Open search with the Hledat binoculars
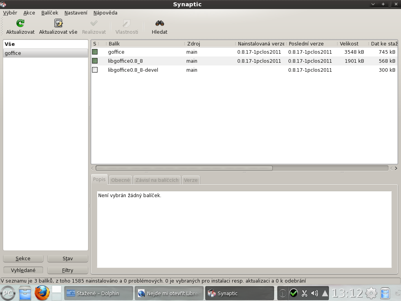401x301 pixels. [160, 23]
